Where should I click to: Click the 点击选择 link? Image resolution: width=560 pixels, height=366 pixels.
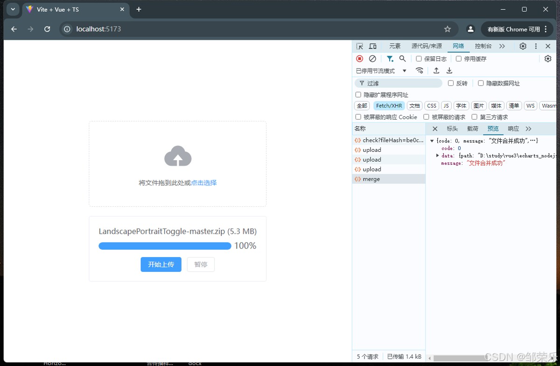click(x=204, y=183)
